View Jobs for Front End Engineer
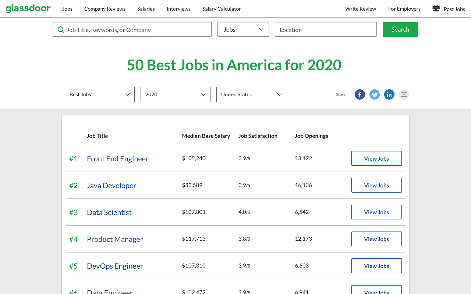This screenshot has height=294, width=471. click(376, 158)
